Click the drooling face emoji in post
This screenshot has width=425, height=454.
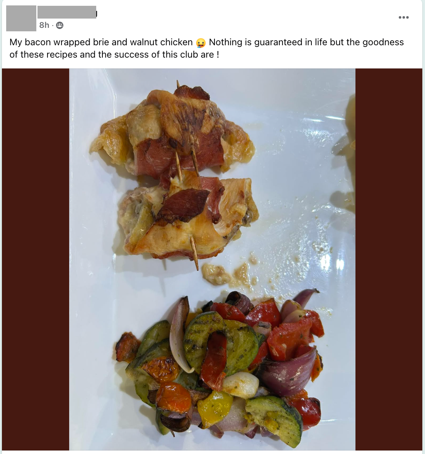pos(201,43)
